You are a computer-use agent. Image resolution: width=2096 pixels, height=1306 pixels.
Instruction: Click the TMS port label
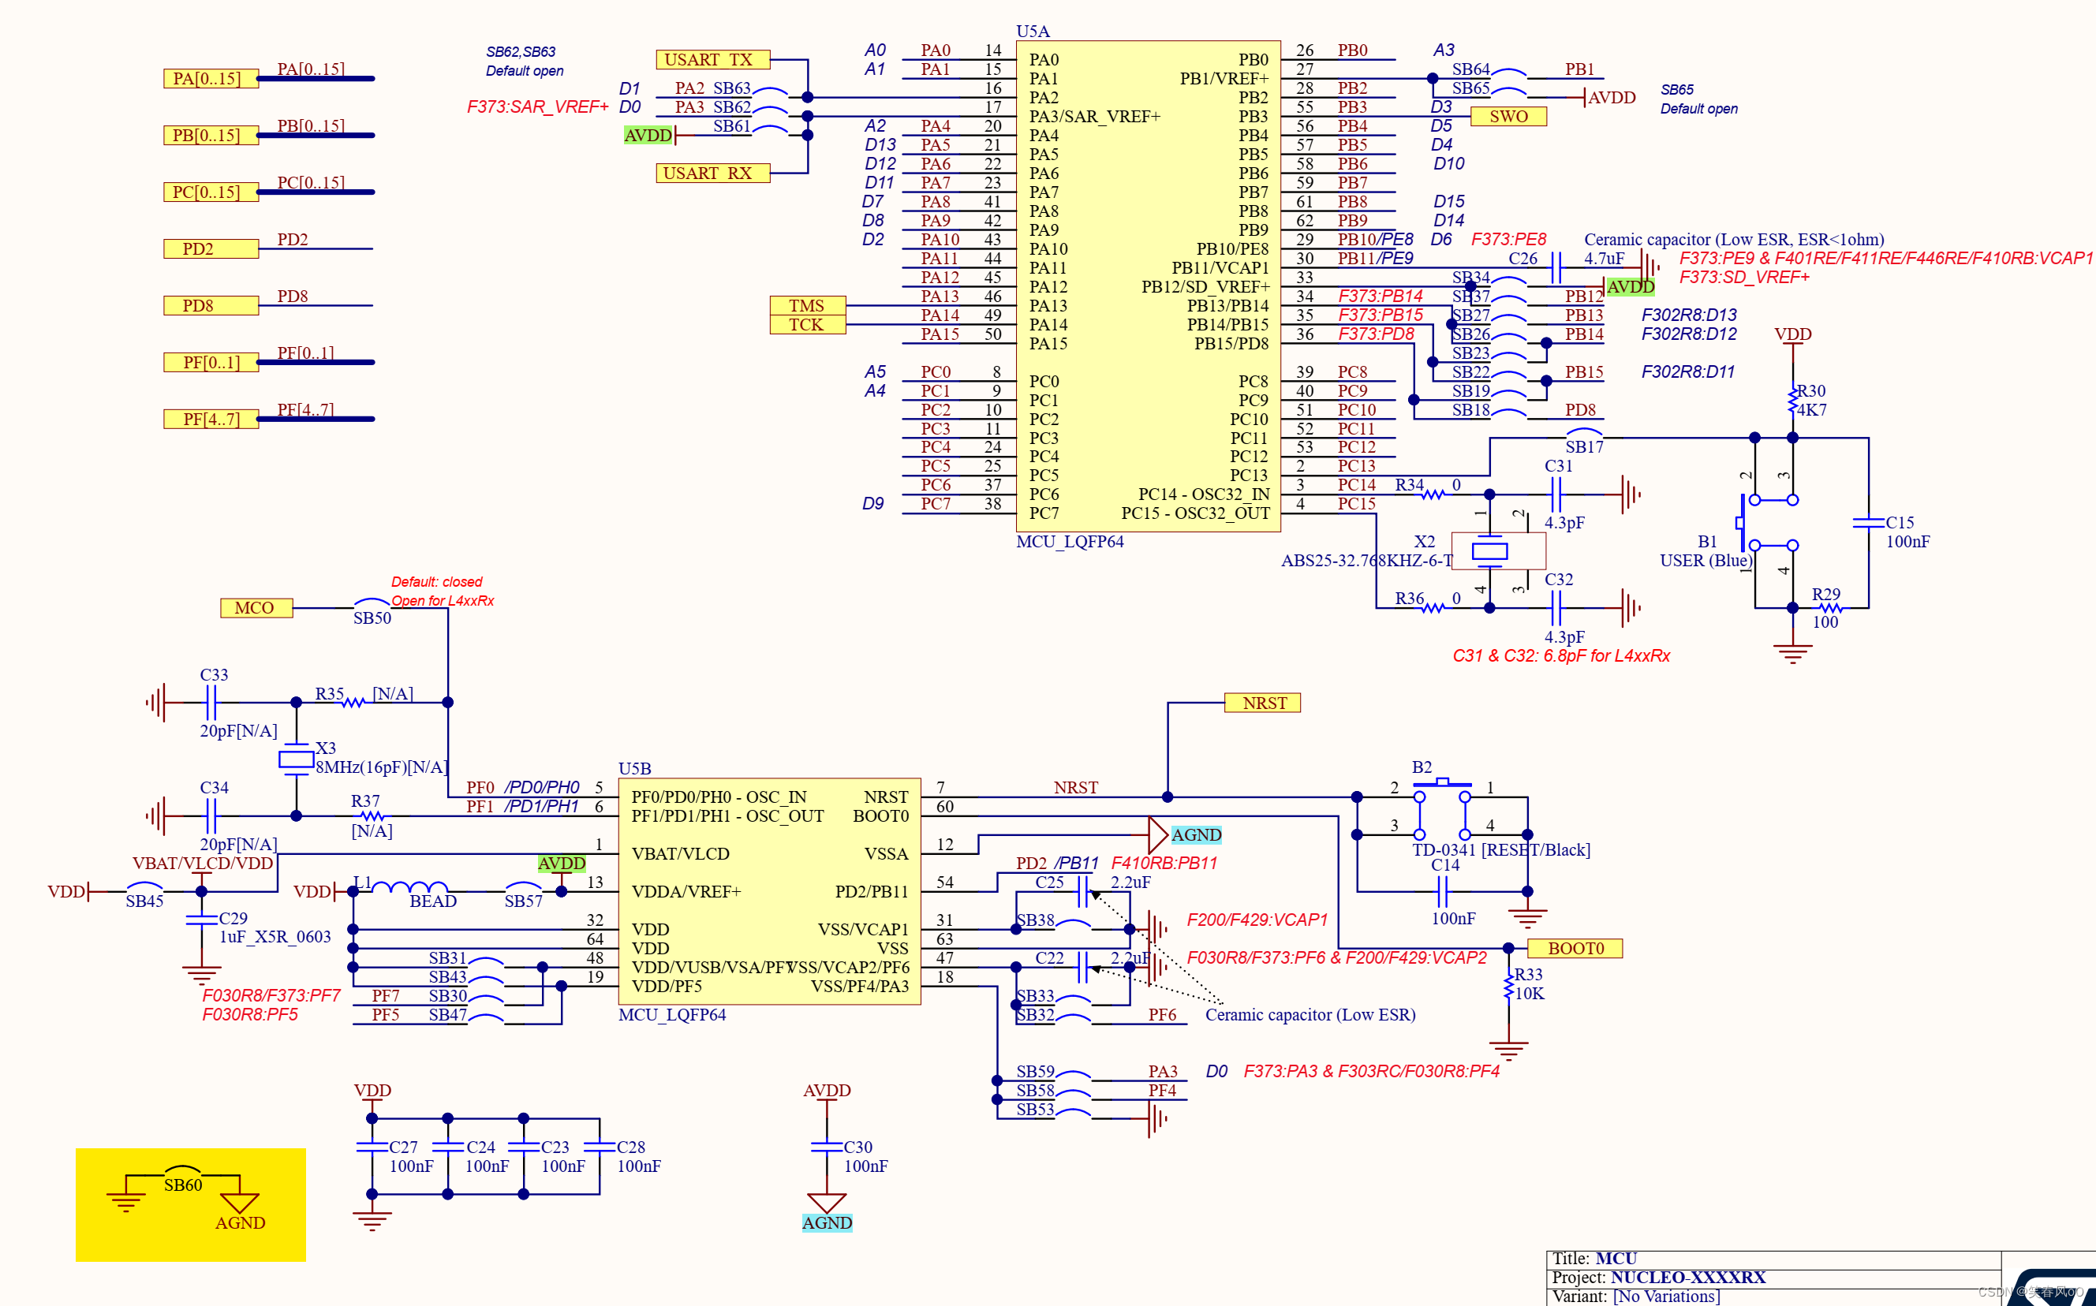click(x=807, y=306)
